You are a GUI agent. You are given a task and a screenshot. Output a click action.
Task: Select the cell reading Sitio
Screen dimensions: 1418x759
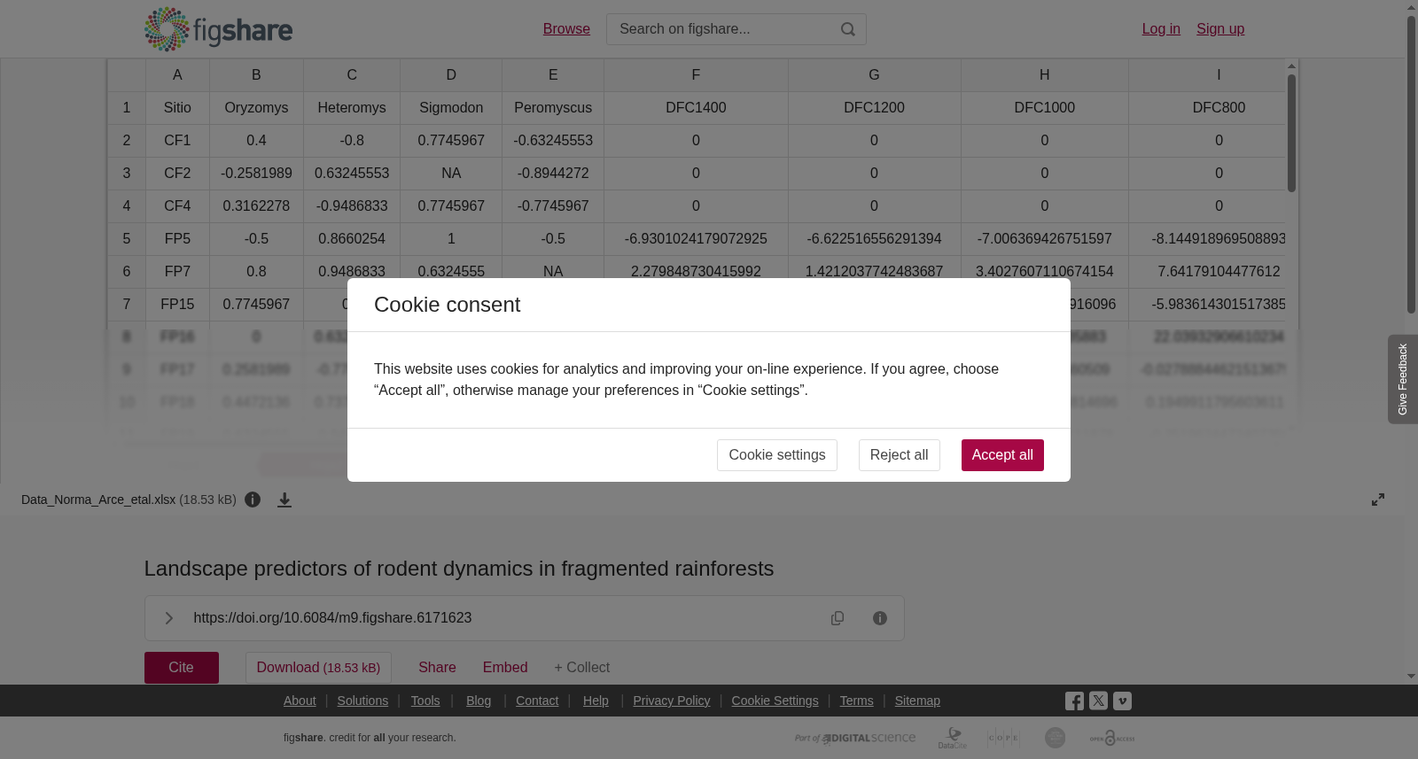click(177, 108)
